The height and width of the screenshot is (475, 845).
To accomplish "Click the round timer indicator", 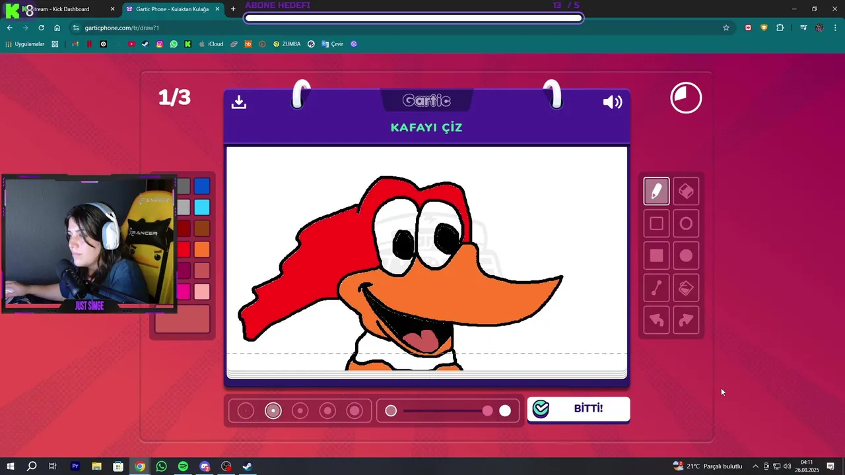I will (686, 98).
